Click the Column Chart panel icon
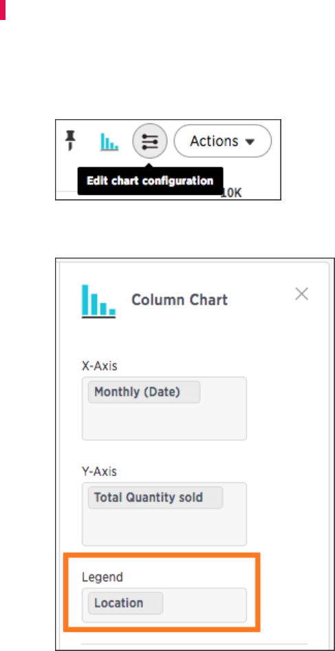The height and width of the screenshot is (651, 335). 98,301
